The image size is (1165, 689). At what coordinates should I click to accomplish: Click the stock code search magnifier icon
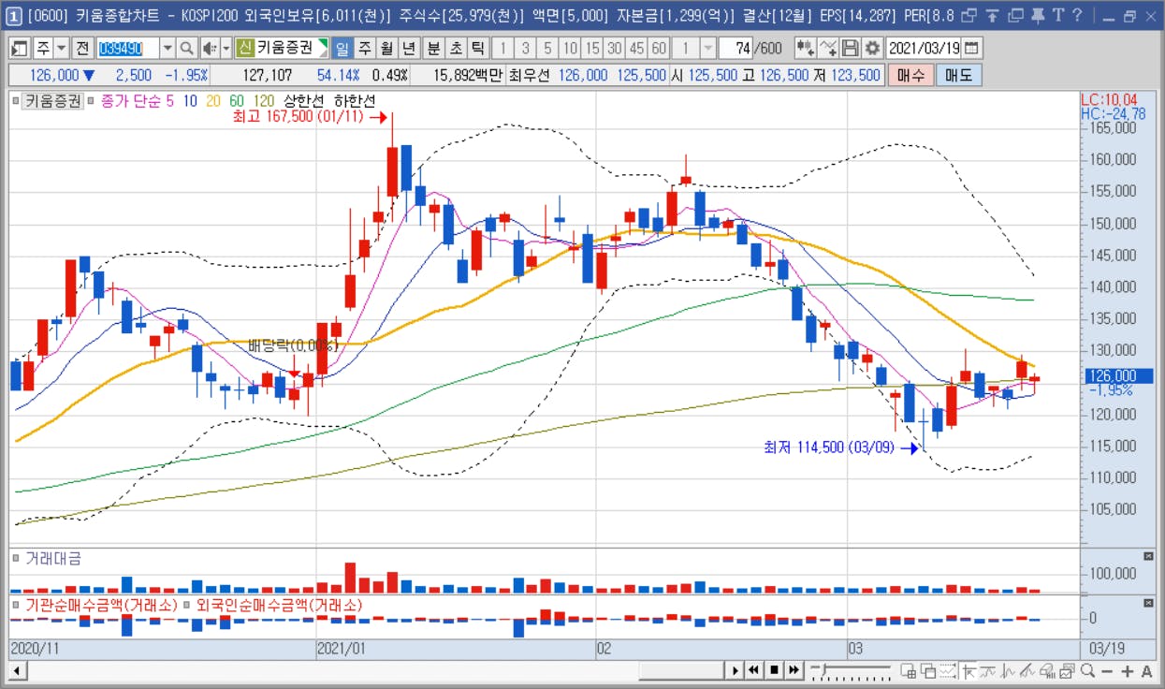(x=186, y=48)
